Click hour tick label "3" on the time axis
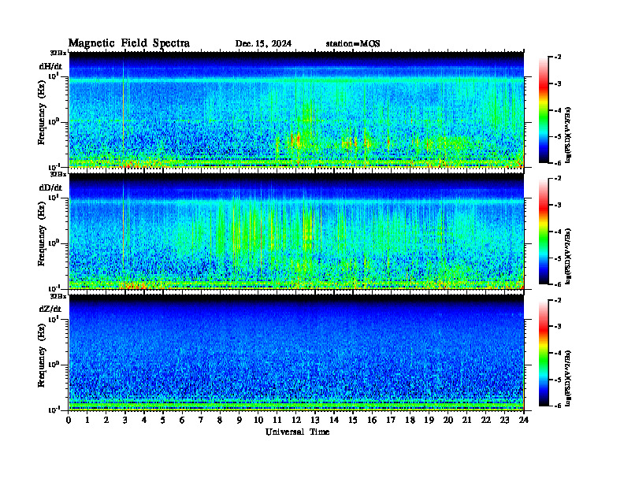Screen dimensions: 624x482 click(x=125, y=420)
